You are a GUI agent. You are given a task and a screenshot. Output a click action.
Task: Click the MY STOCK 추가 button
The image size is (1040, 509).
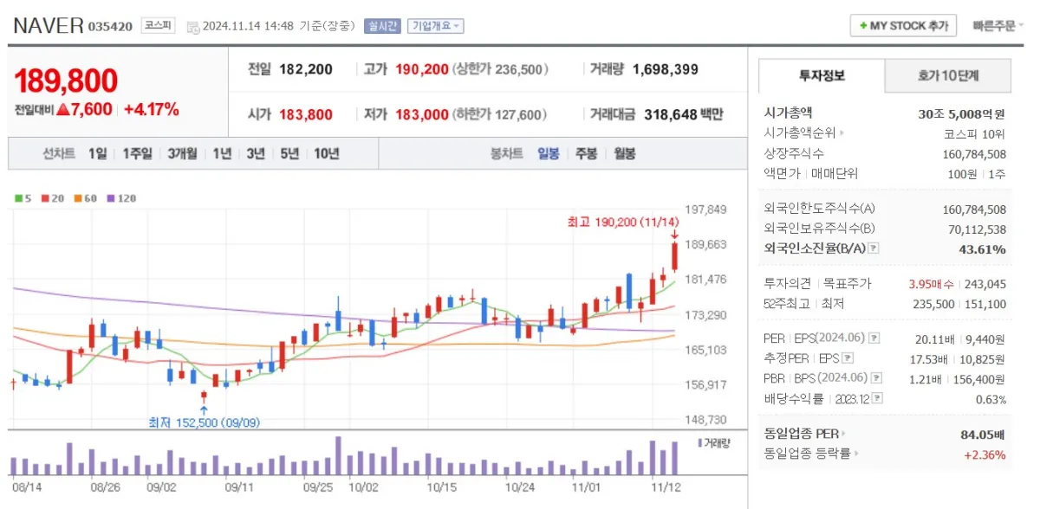tap(902, 25)
